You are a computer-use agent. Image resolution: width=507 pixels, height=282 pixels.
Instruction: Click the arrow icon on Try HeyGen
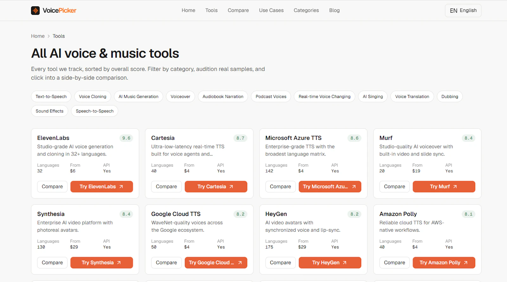coord(345,262)
